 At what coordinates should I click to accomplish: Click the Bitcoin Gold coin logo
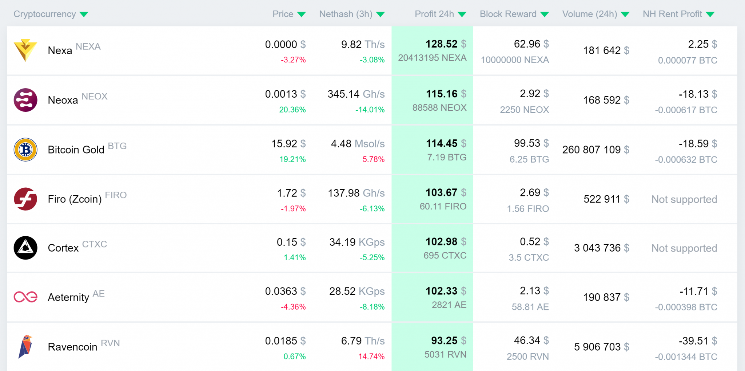click(x=25, y=150)
